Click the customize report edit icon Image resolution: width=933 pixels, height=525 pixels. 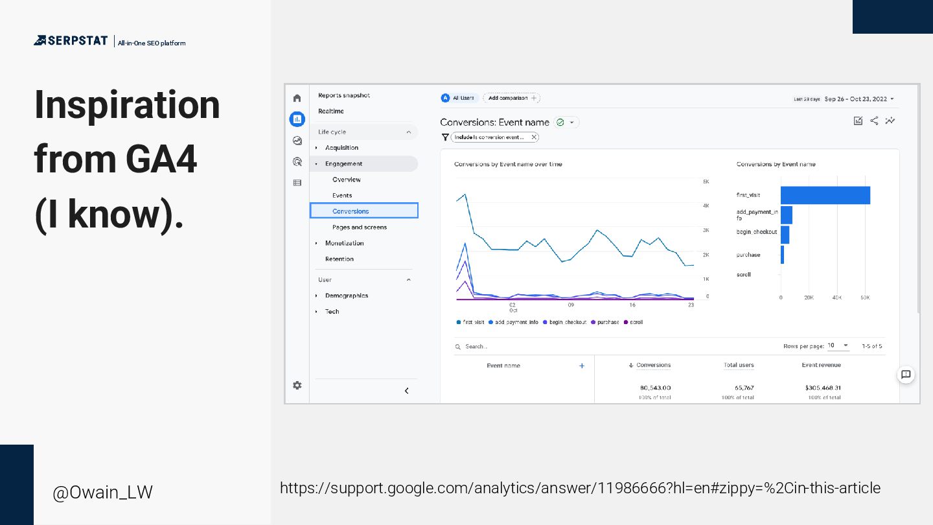(858, 121)
